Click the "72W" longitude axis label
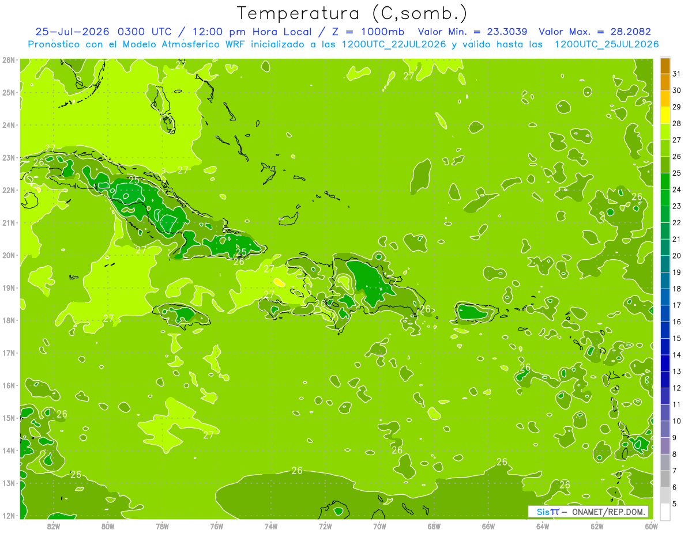The image size is (692, 534). (x=325, y=526)
